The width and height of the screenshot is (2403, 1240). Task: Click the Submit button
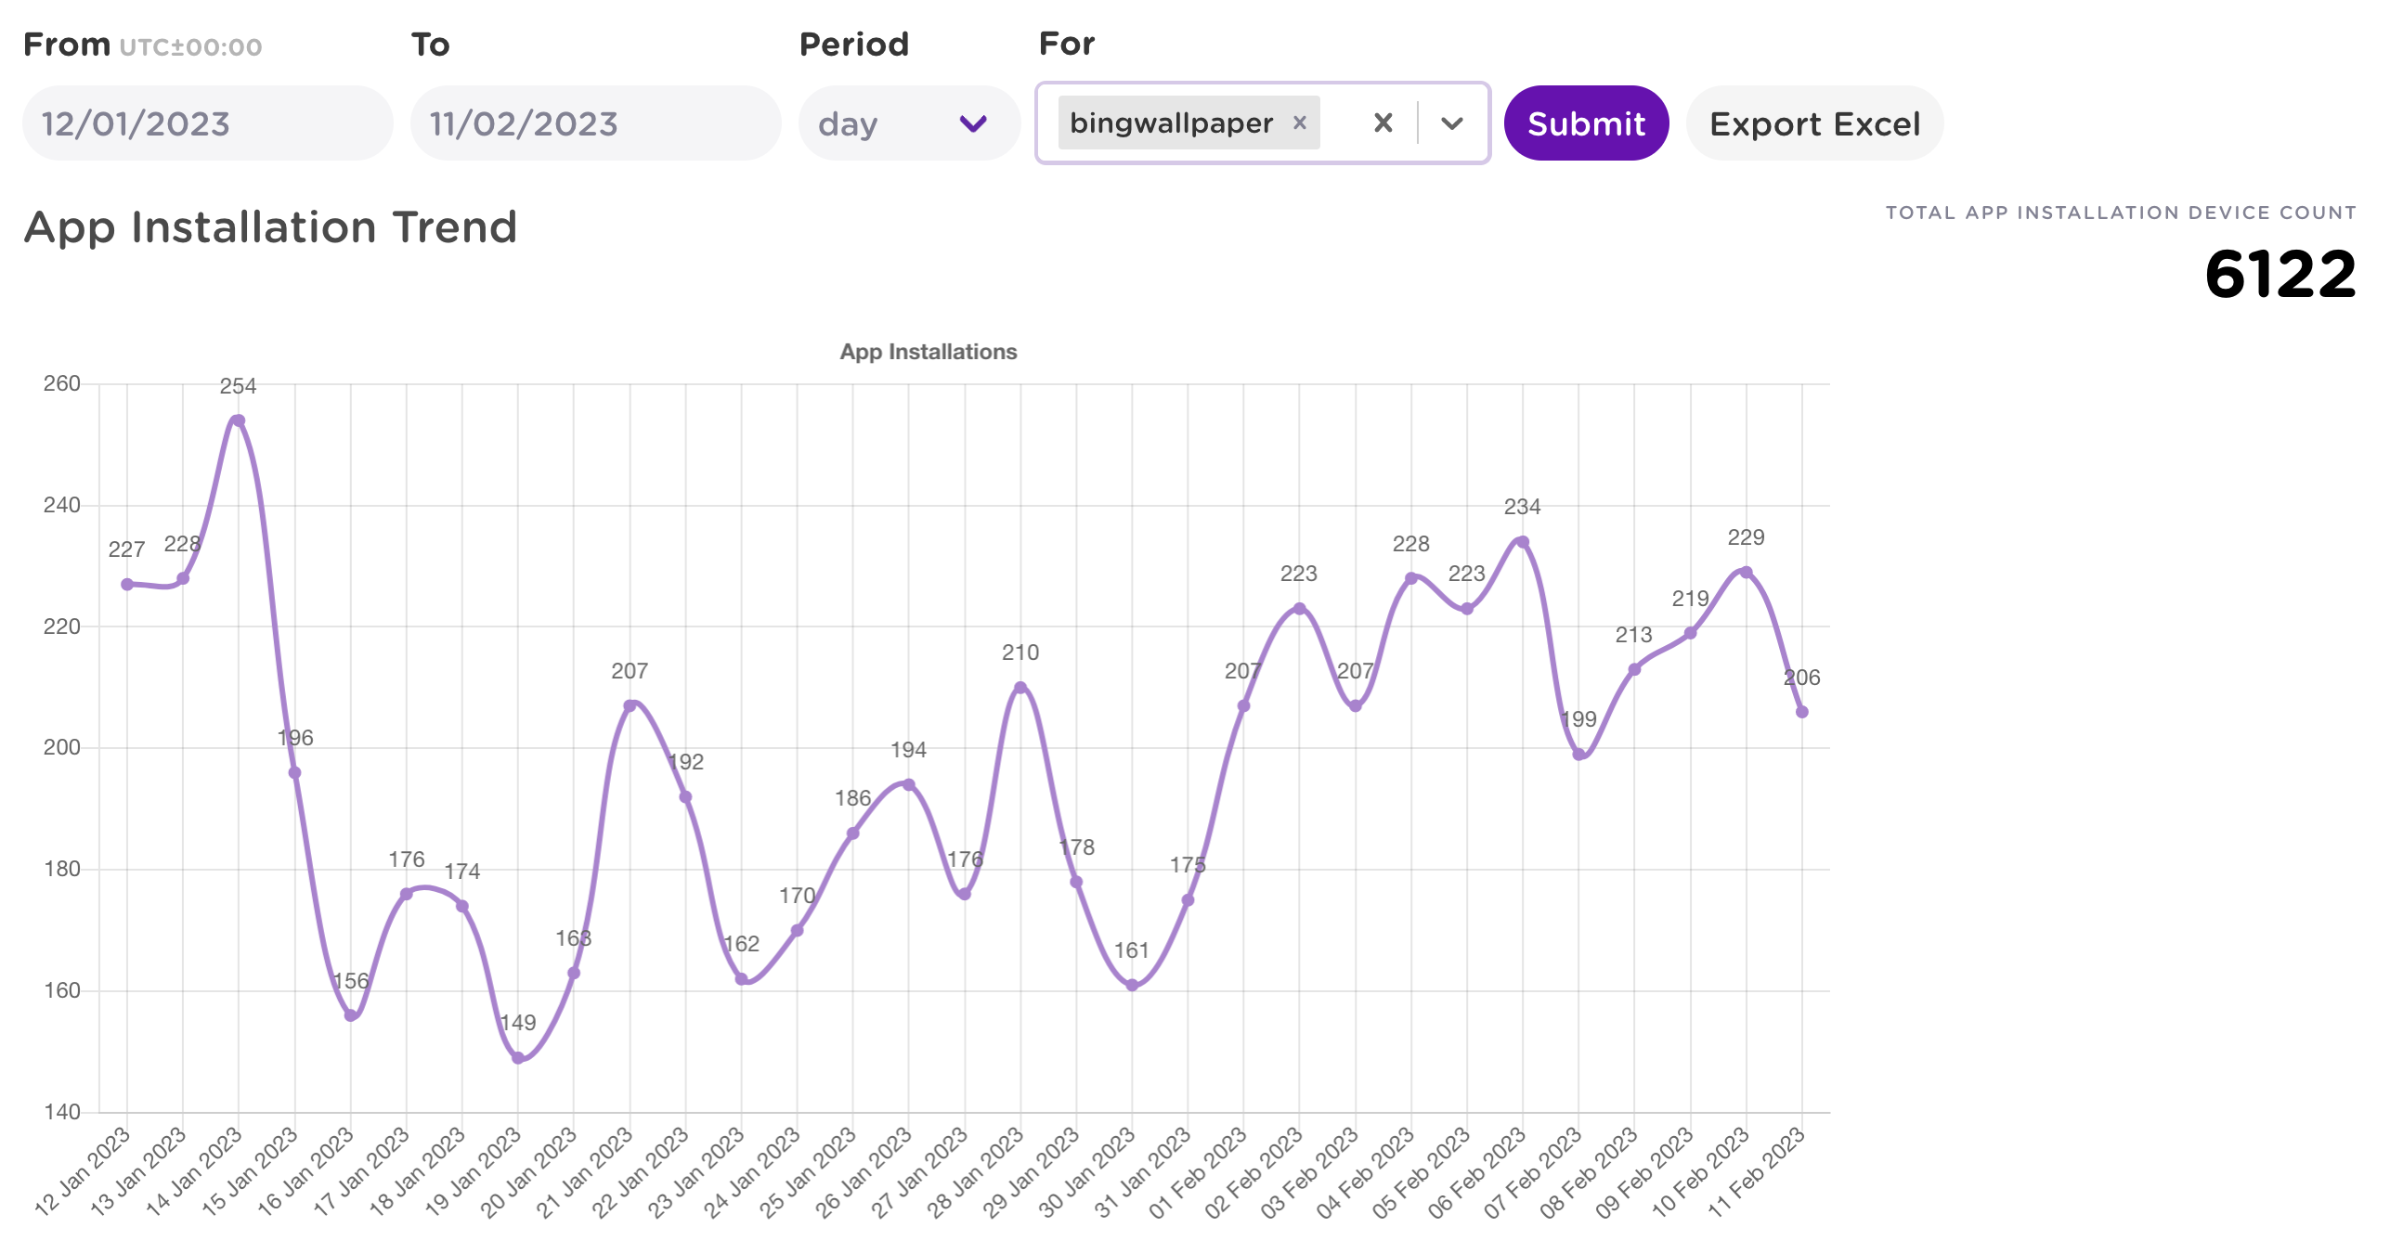point(1585,123)
